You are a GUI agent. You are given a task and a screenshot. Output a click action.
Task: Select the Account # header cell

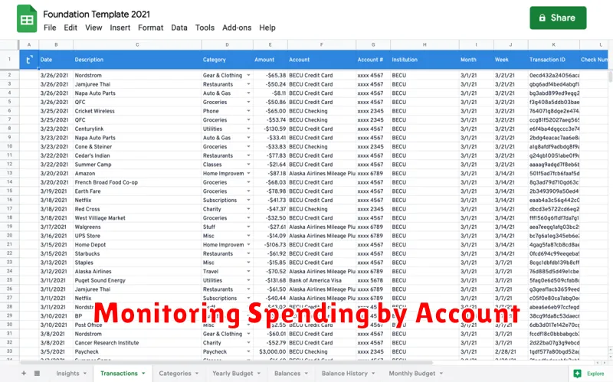coord(373,60)
